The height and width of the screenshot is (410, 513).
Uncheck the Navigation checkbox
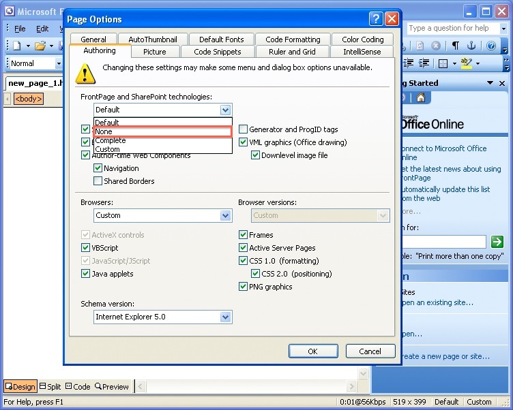(98, 168)
